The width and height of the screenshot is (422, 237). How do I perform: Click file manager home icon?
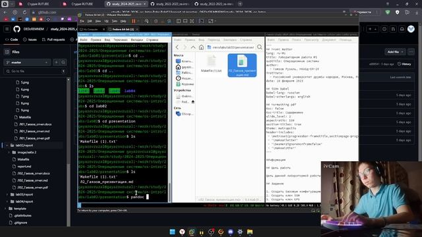201,47
